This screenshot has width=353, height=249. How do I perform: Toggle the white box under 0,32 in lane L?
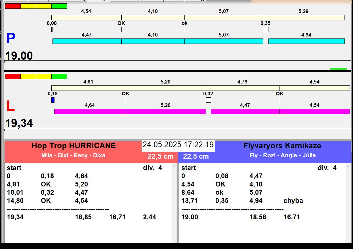pyautogui.click(x=208, y=100)
